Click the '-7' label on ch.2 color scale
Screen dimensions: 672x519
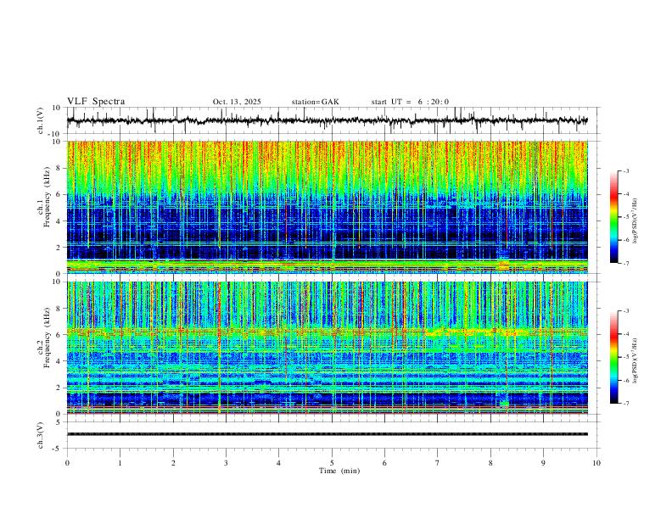coord(625,404)
